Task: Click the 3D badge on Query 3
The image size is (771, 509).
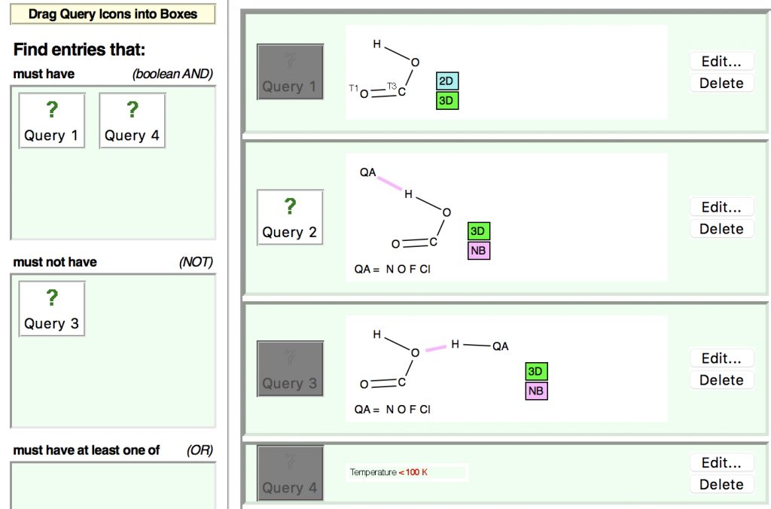Action: pos(536,372)
